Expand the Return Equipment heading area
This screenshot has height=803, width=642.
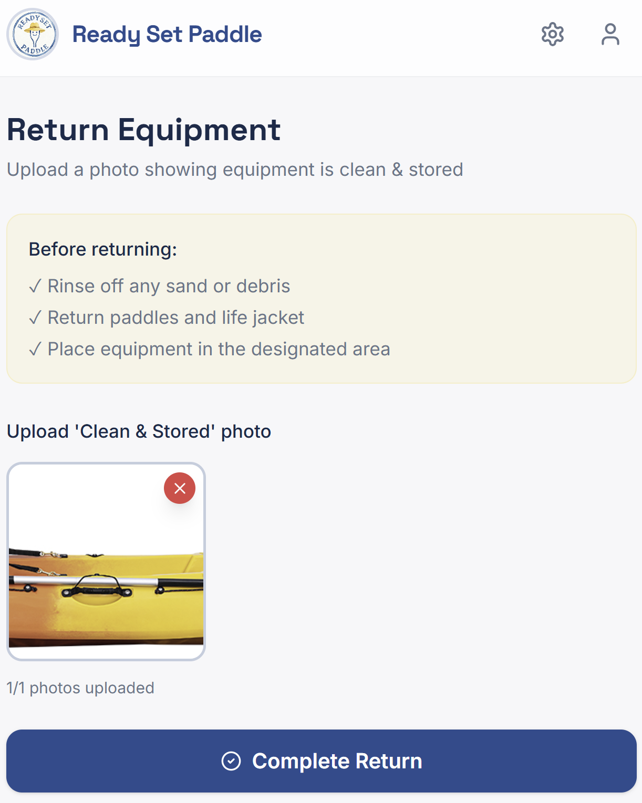tap(143, 130)
